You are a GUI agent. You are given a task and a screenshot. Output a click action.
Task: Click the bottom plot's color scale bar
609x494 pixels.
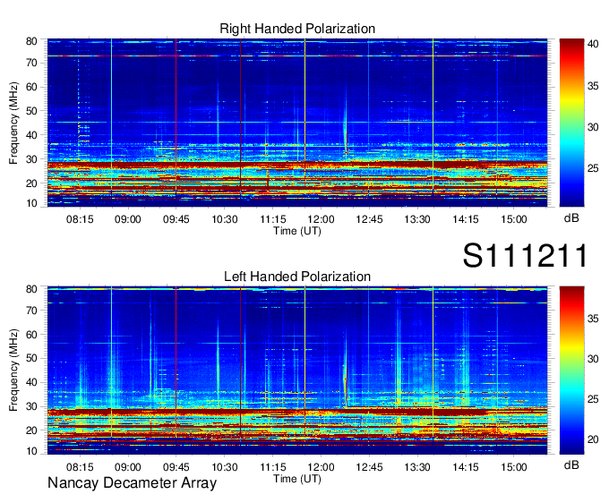pyautogui.click(x=571, y=370)
